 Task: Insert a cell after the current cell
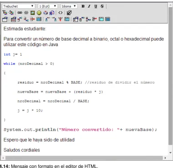(88, 19)
